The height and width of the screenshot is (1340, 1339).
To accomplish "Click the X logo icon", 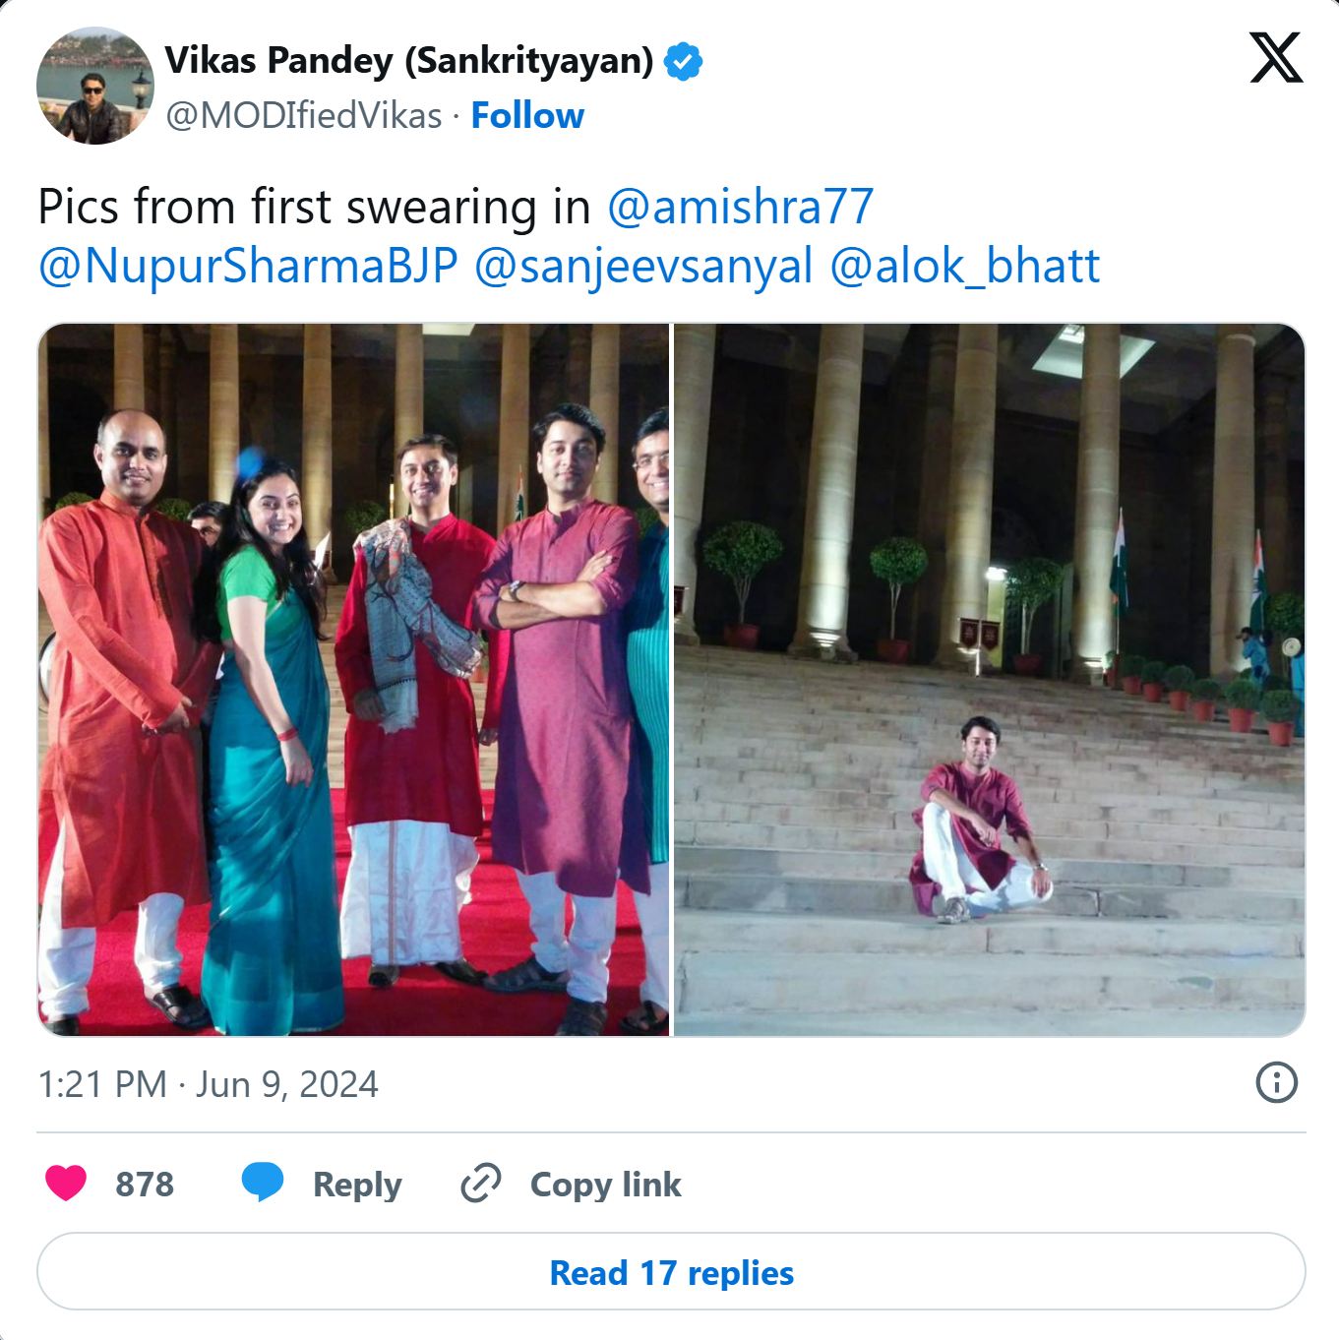I will [1276, 58].
